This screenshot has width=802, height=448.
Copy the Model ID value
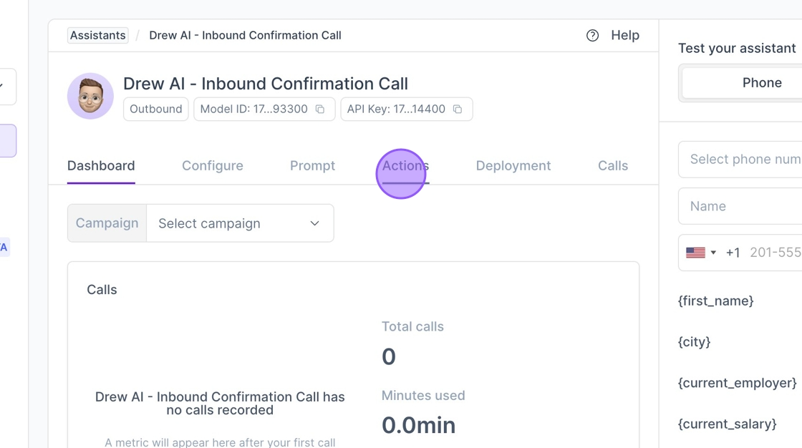(x=320, y=109)
